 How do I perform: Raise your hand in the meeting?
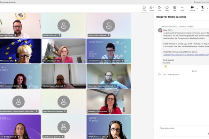[x=159, y=8]
